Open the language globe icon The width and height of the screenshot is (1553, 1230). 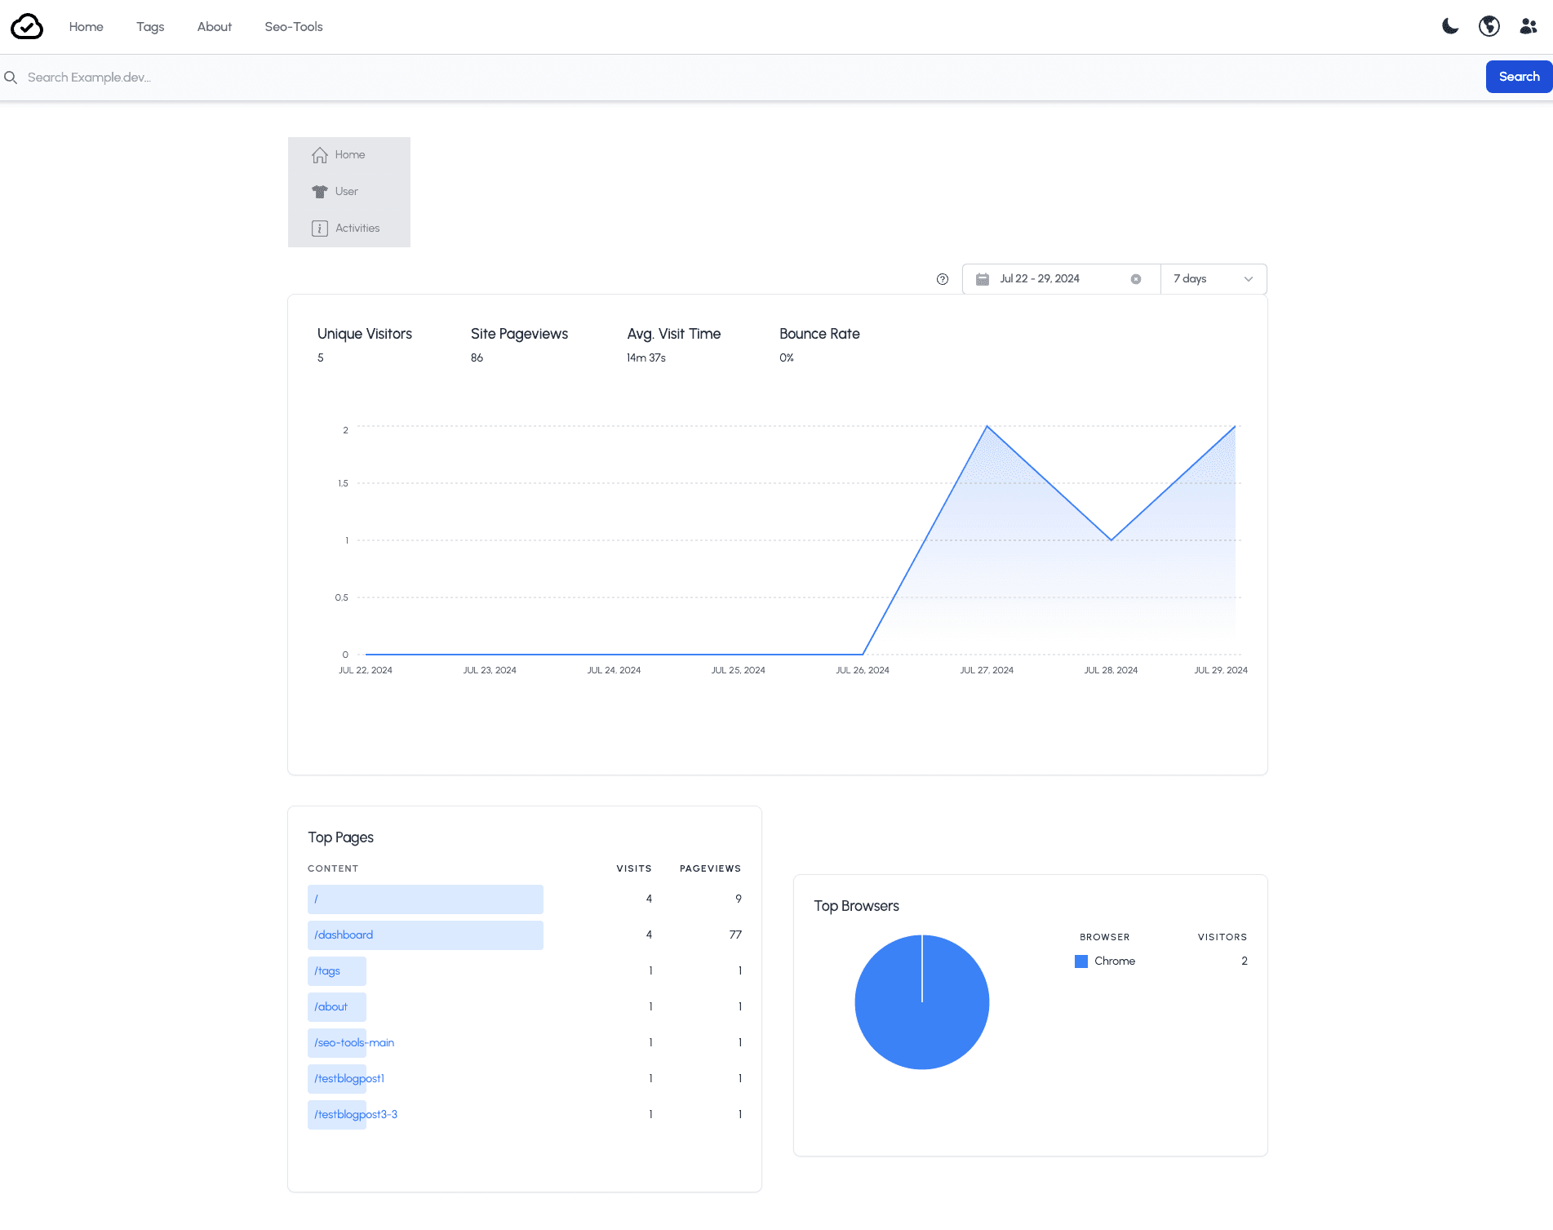point(1489,26)
